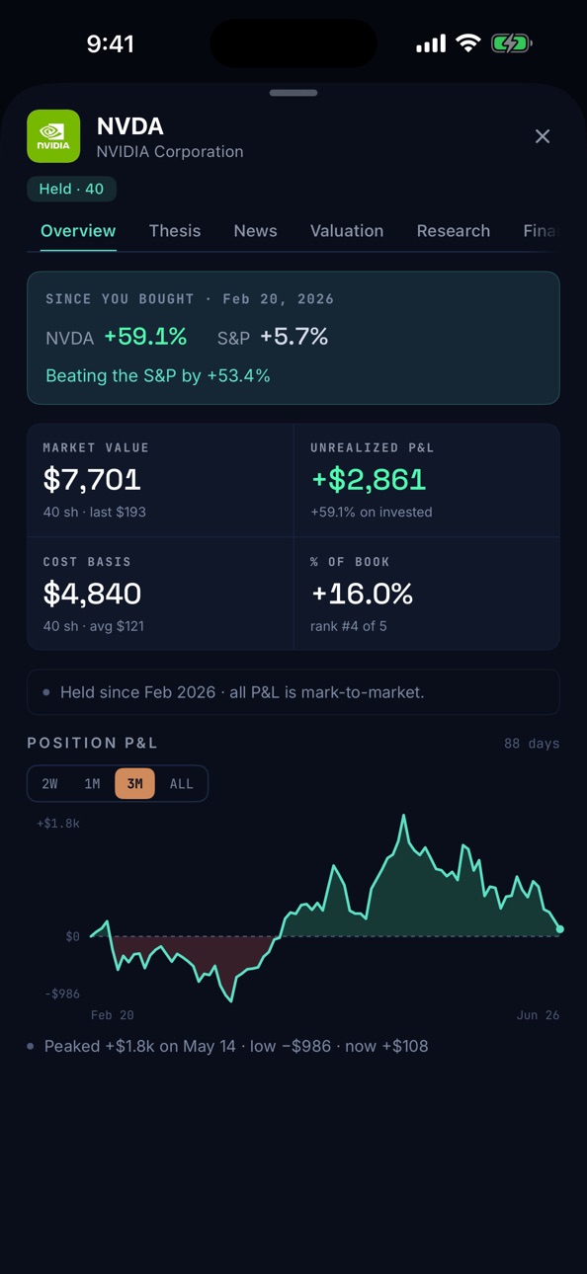The image size is (587, 1274).
Task: Select the 3M chart range
Action: 134,783
